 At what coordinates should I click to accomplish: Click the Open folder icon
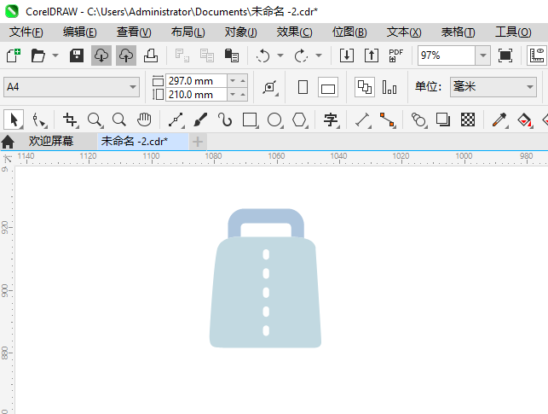(37, 55)
